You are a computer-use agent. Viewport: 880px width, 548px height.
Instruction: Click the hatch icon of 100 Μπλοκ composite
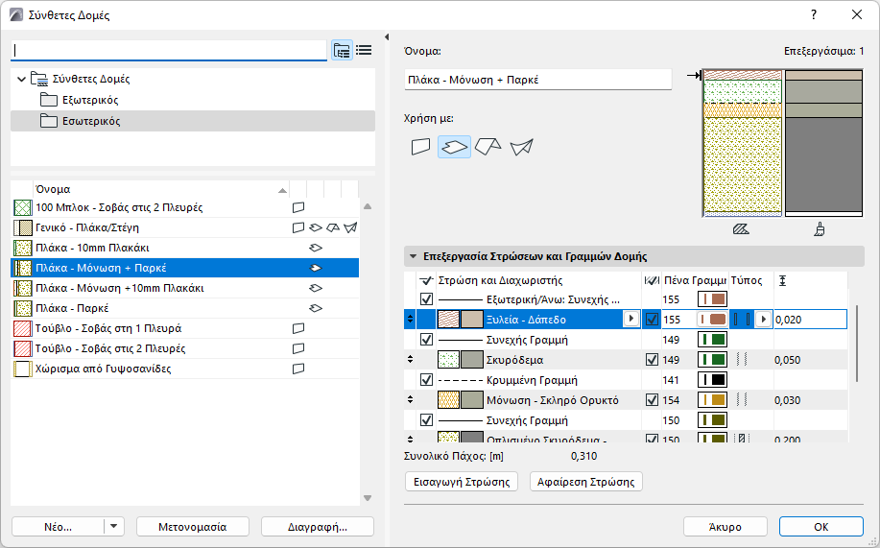[x=22, y=207]
